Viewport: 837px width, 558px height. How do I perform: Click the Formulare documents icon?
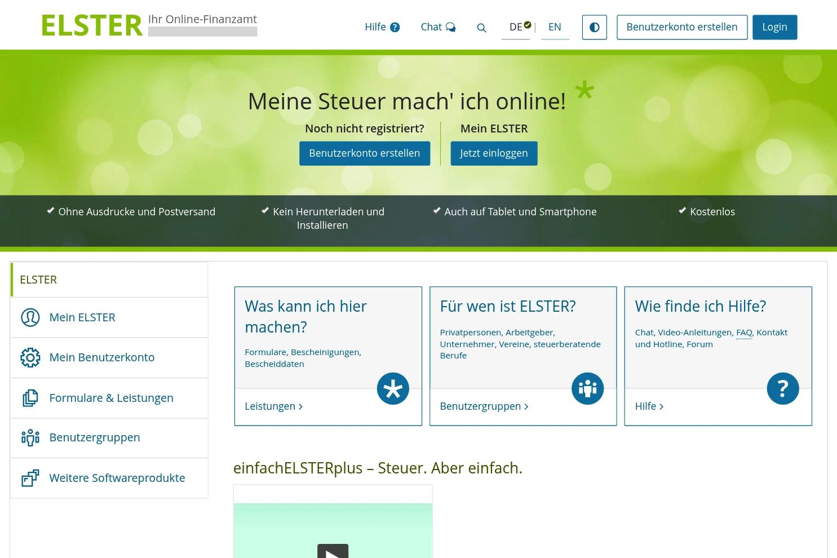point(30,398)
